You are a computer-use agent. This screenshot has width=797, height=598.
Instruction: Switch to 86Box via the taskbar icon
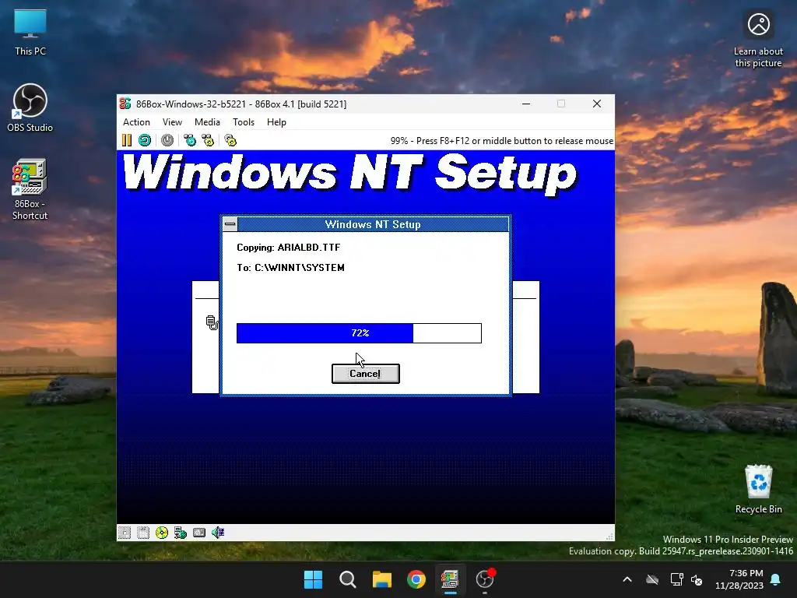click(x=450, y=579)
